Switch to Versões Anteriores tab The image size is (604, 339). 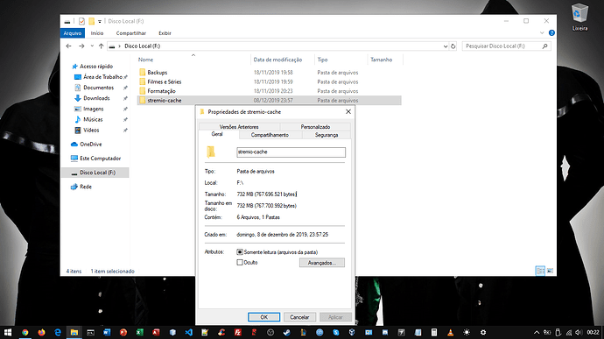click(x=239, y=126)
